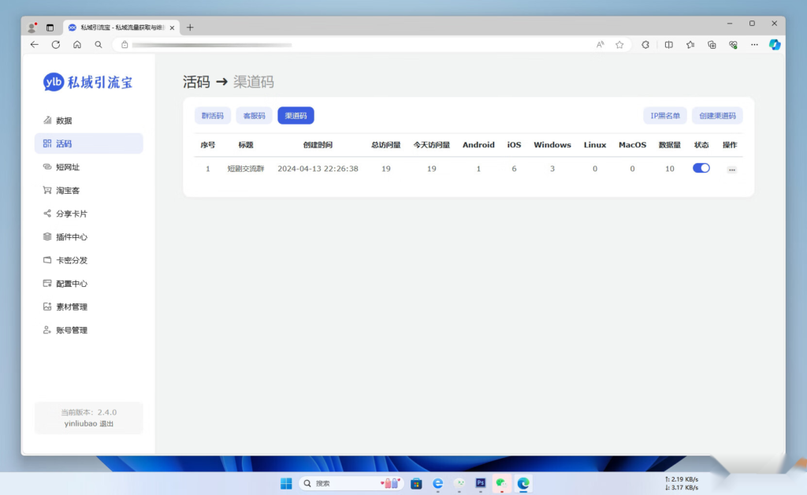
Task: Open Microsoft Edge from the taskbar
Action: click(523, 483)
